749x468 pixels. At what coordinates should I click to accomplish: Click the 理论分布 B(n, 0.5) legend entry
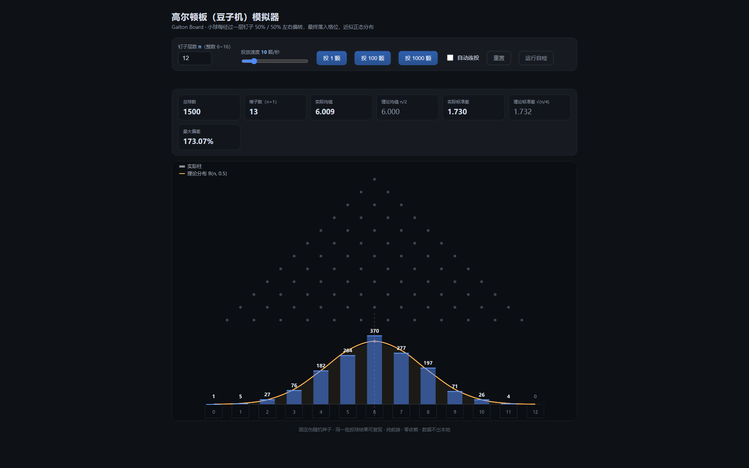click(203, 174)
